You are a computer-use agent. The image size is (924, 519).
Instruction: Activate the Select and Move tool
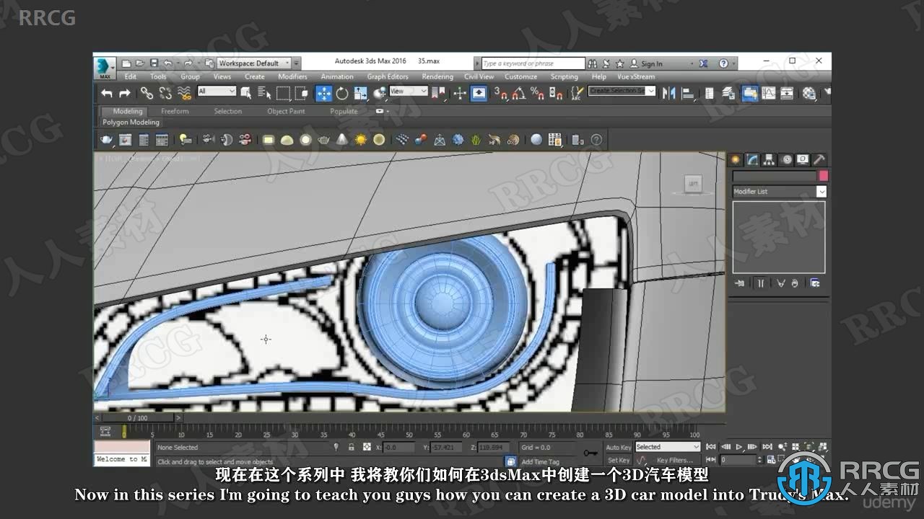coord(323,93)
